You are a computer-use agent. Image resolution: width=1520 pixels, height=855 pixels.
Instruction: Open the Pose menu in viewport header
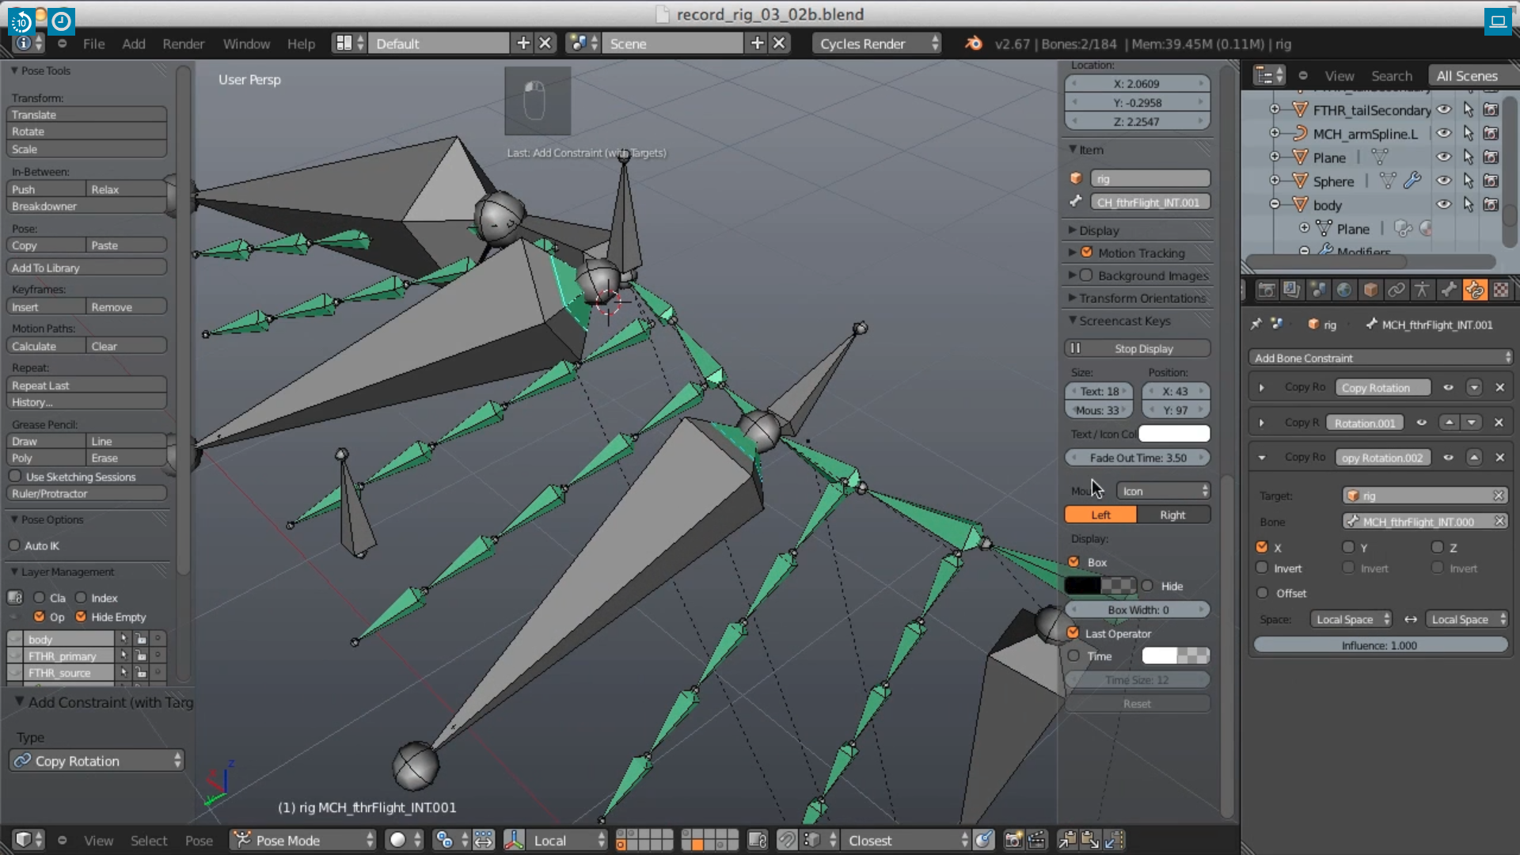tap(199, 840)
